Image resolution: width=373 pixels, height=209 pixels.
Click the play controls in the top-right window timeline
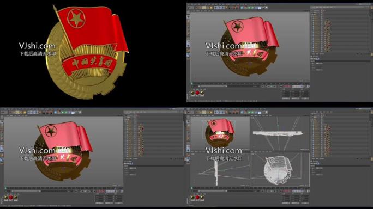272,87
